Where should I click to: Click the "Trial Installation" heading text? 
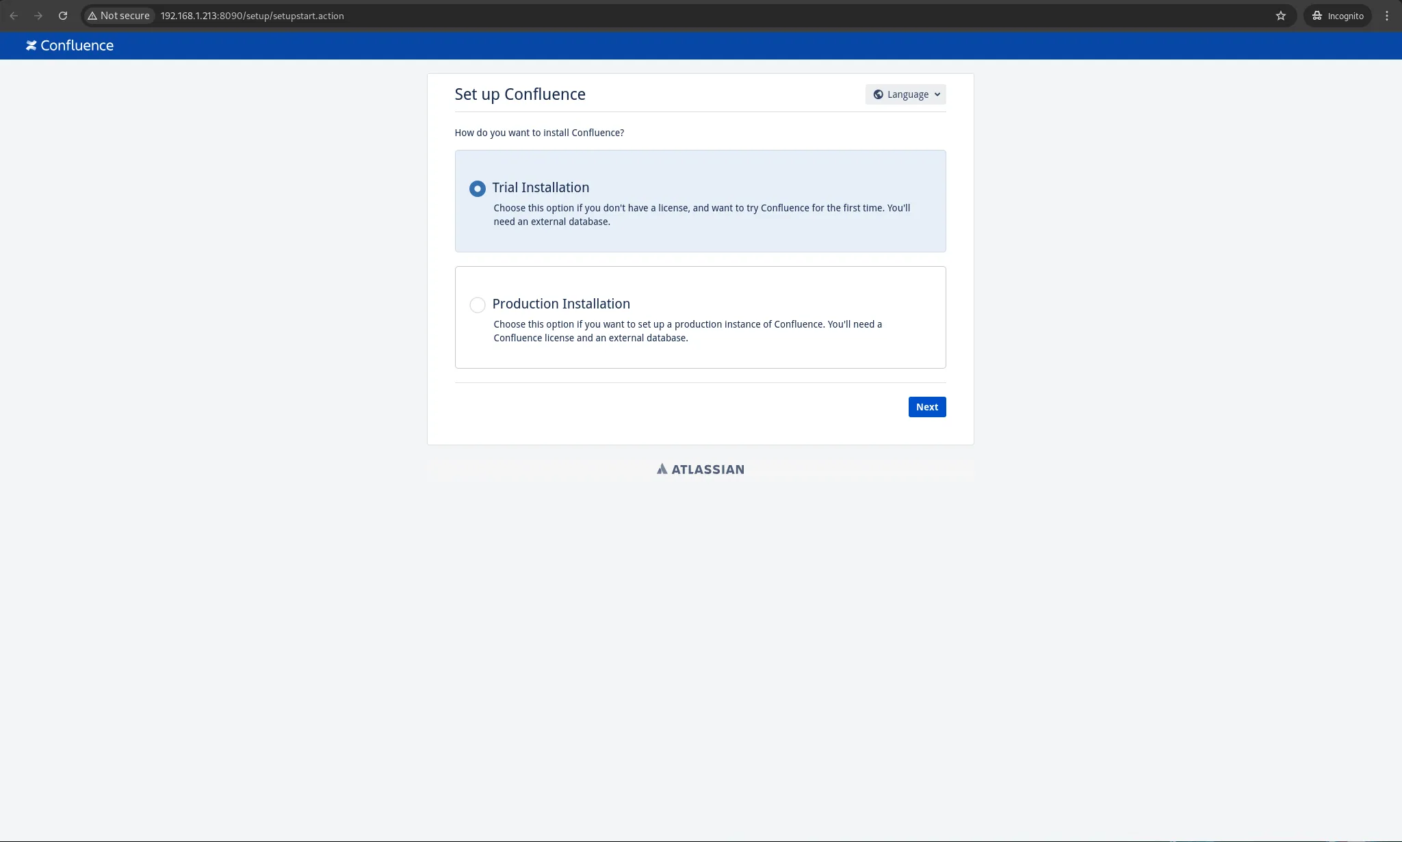coord(541,187)
